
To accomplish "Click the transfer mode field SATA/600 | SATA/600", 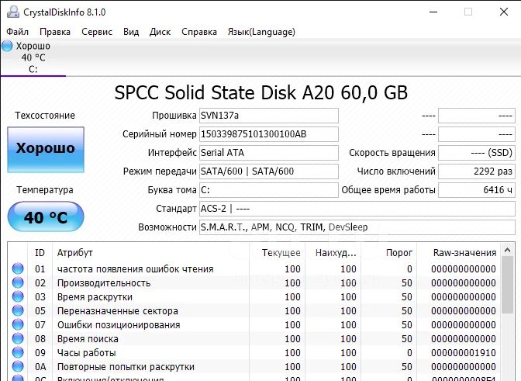I will click(x=269, y=171).
